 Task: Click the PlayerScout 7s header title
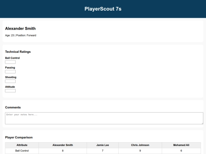[x=103, y=9]
